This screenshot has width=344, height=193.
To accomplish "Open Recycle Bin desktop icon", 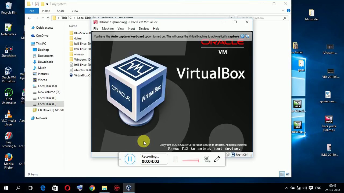I will 9,8.
